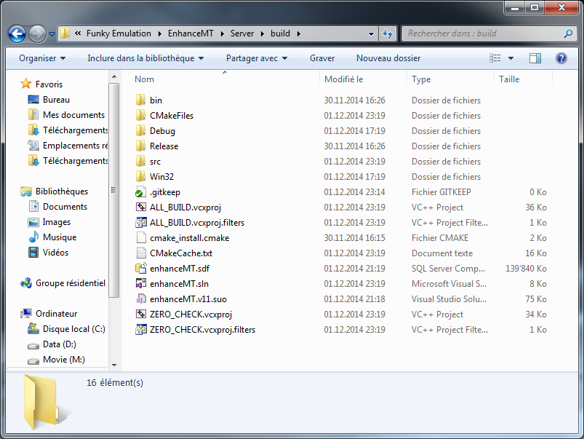Screen dimensions: 584x439
Task: Select Bureau in the Favoris list
Action: [56, 100]
